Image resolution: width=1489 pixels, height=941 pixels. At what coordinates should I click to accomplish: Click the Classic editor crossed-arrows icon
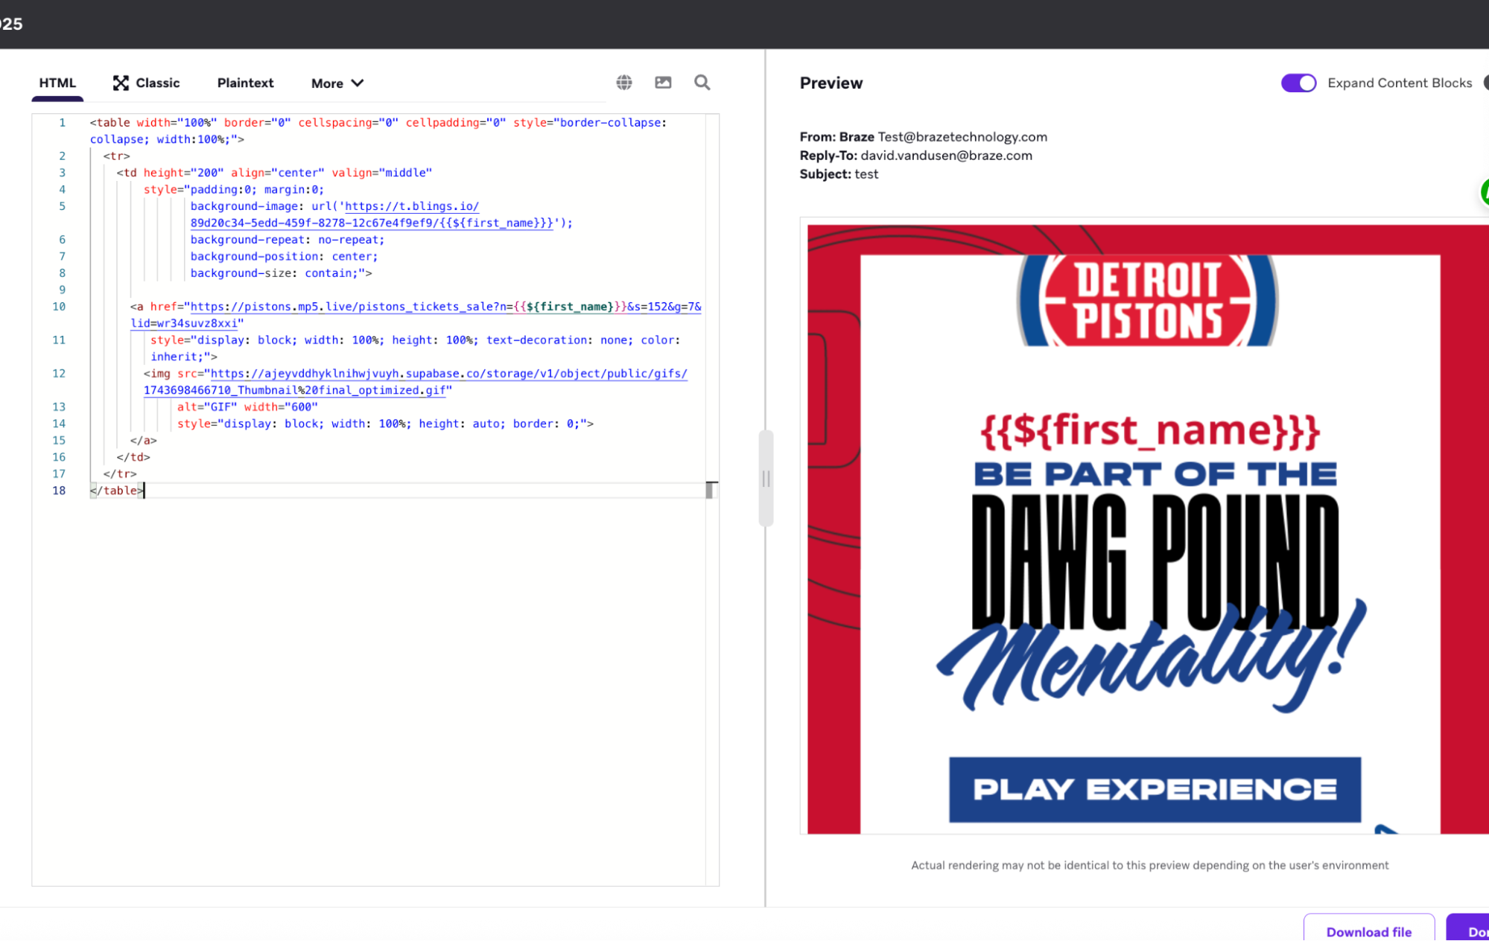[121, 83]
